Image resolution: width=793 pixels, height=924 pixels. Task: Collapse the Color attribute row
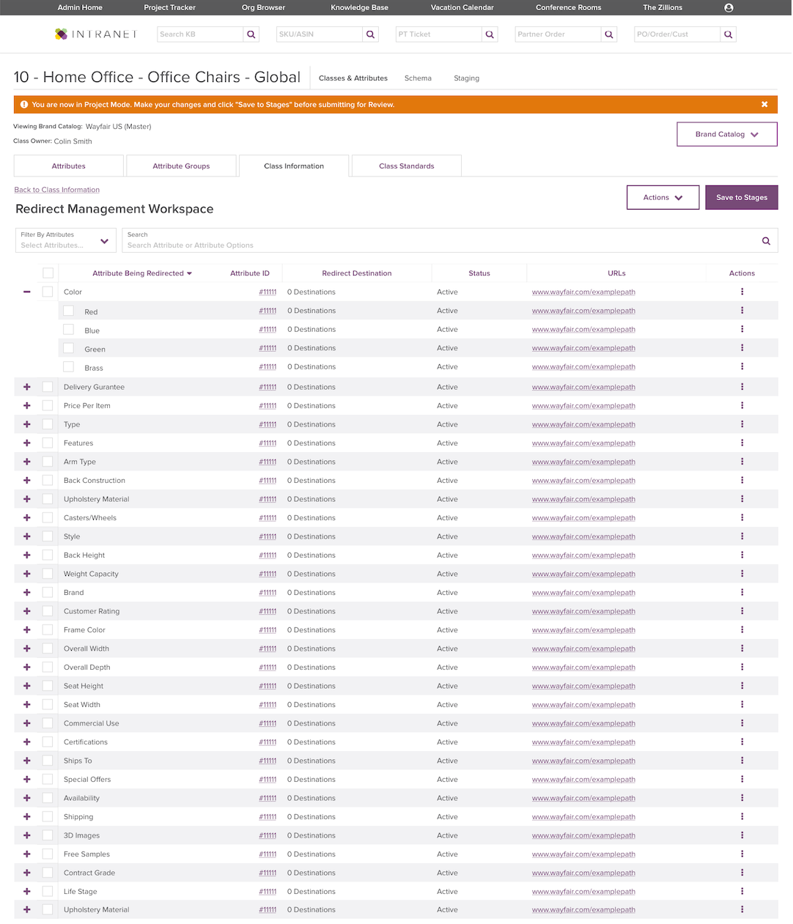click(x=27, y=292)
